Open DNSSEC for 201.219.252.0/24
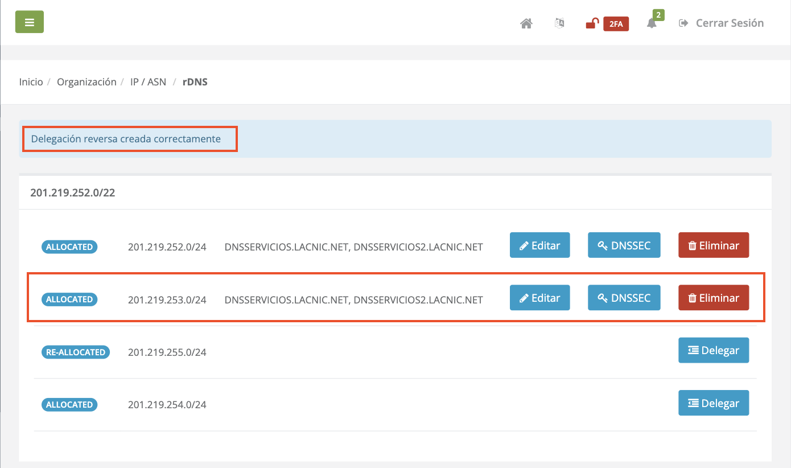 point(624,245)
